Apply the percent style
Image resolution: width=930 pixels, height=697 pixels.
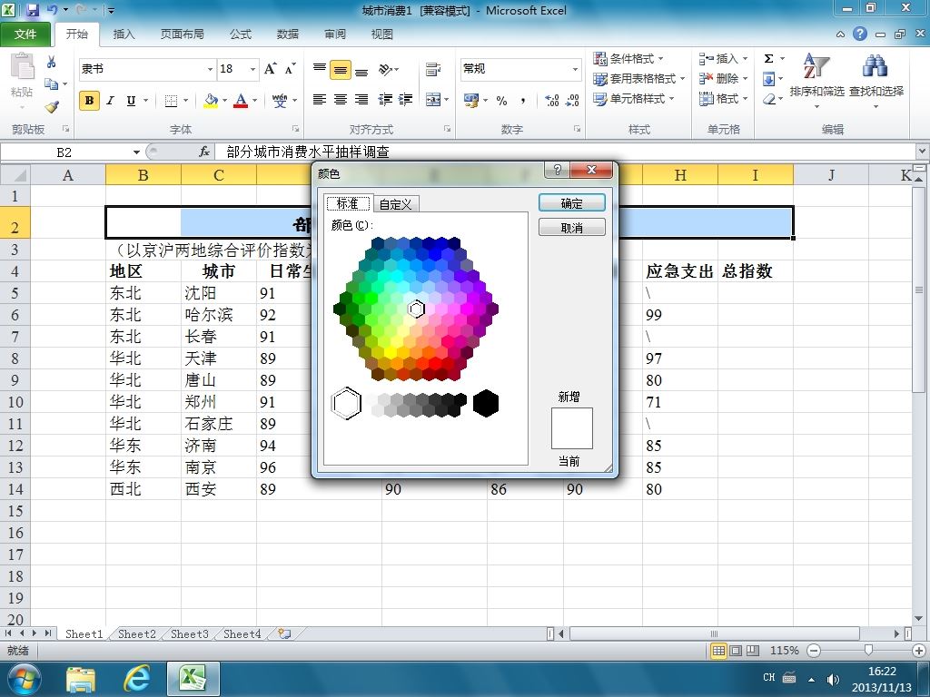tap(501, 100)
